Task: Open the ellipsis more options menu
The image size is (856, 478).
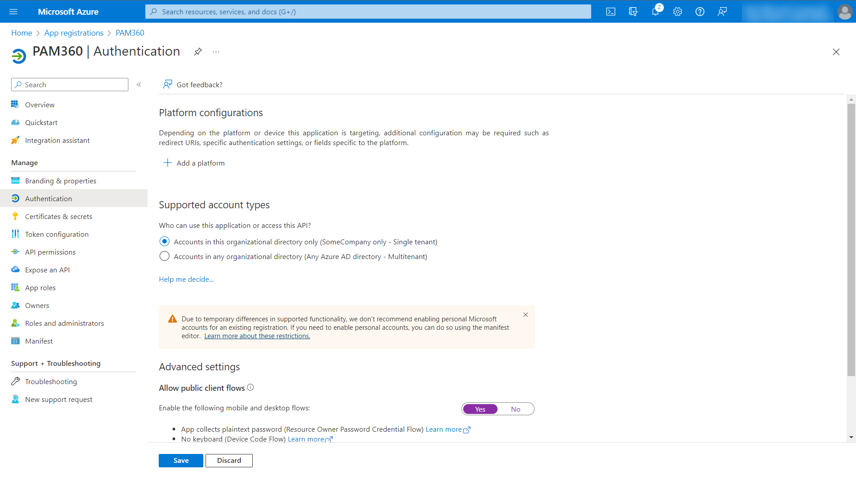Action: click(216, 52)
